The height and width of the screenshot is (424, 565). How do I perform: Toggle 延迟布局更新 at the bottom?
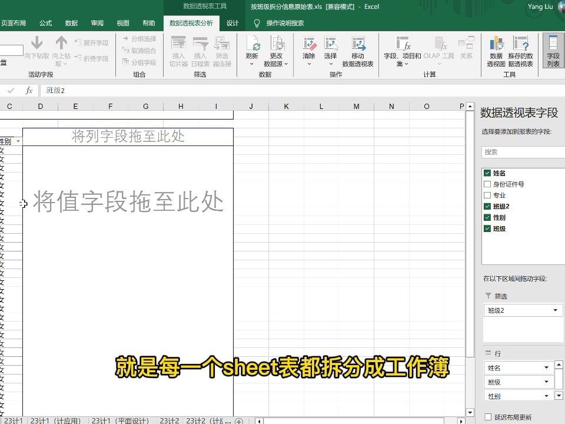pyautogui.click(x=488, y=416)
